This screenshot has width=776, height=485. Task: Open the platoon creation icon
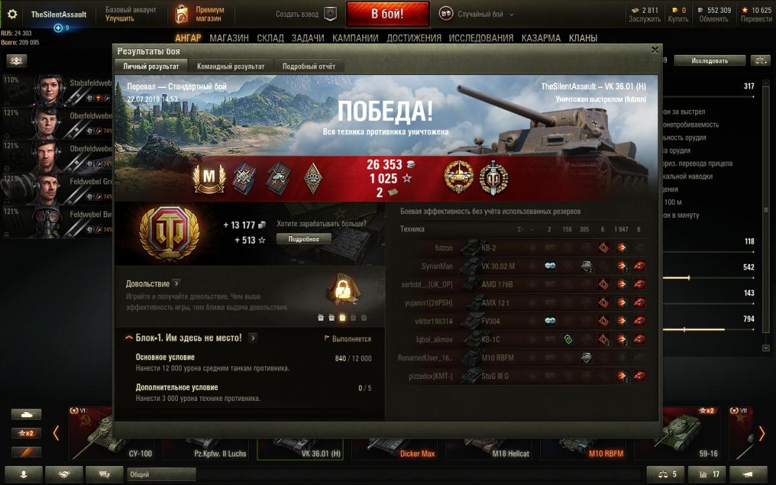tap(330, 14)
